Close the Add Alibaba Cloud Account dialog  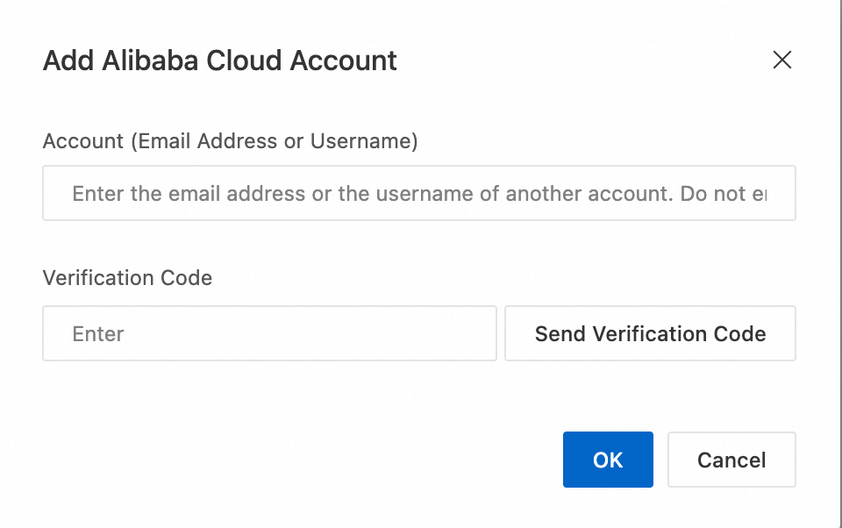[781, 60]
